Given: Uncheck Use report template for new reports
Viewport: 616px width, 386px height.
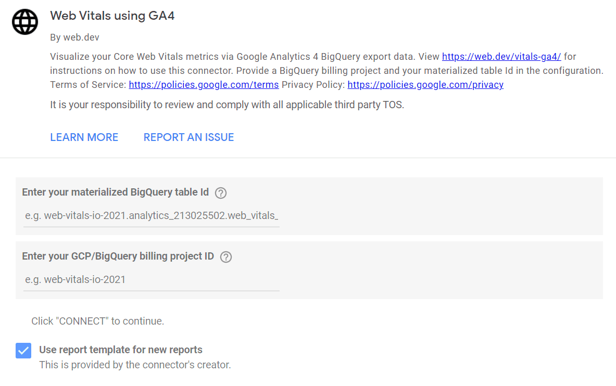Looking at the screenshot, I should [x=23, y=350].
